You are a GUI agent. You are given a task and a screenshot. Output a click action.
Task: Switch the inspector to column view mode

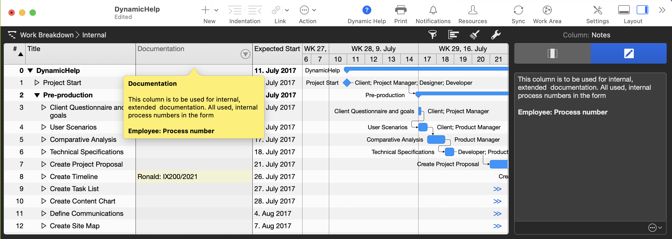click(x=552, y=53)
